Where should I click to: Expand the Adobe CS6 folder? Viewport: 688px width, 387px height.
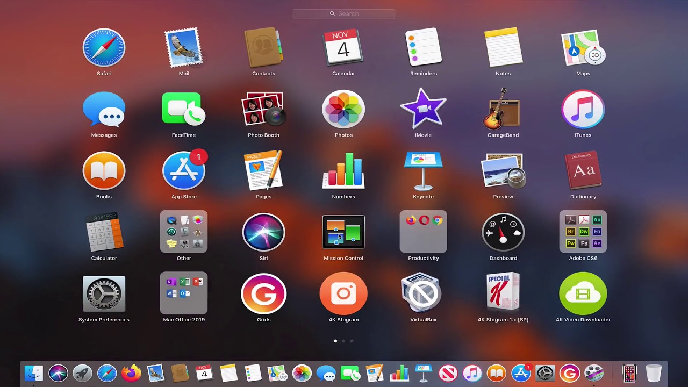(583, 233)
